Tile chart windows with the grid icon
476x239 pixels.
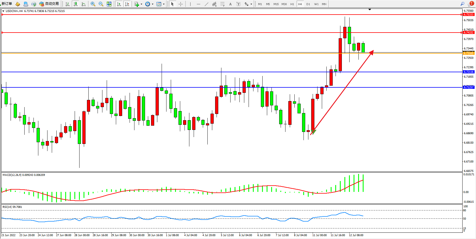tap(109, 4)
